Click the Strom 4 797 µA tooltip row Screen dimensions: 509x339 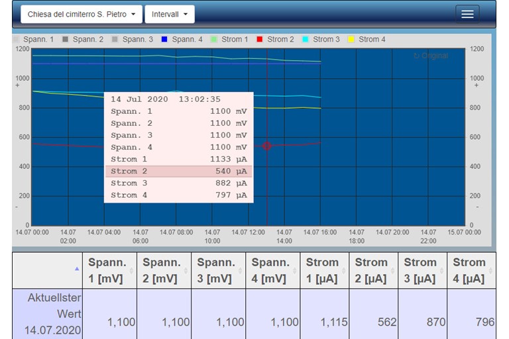(179, 195)
